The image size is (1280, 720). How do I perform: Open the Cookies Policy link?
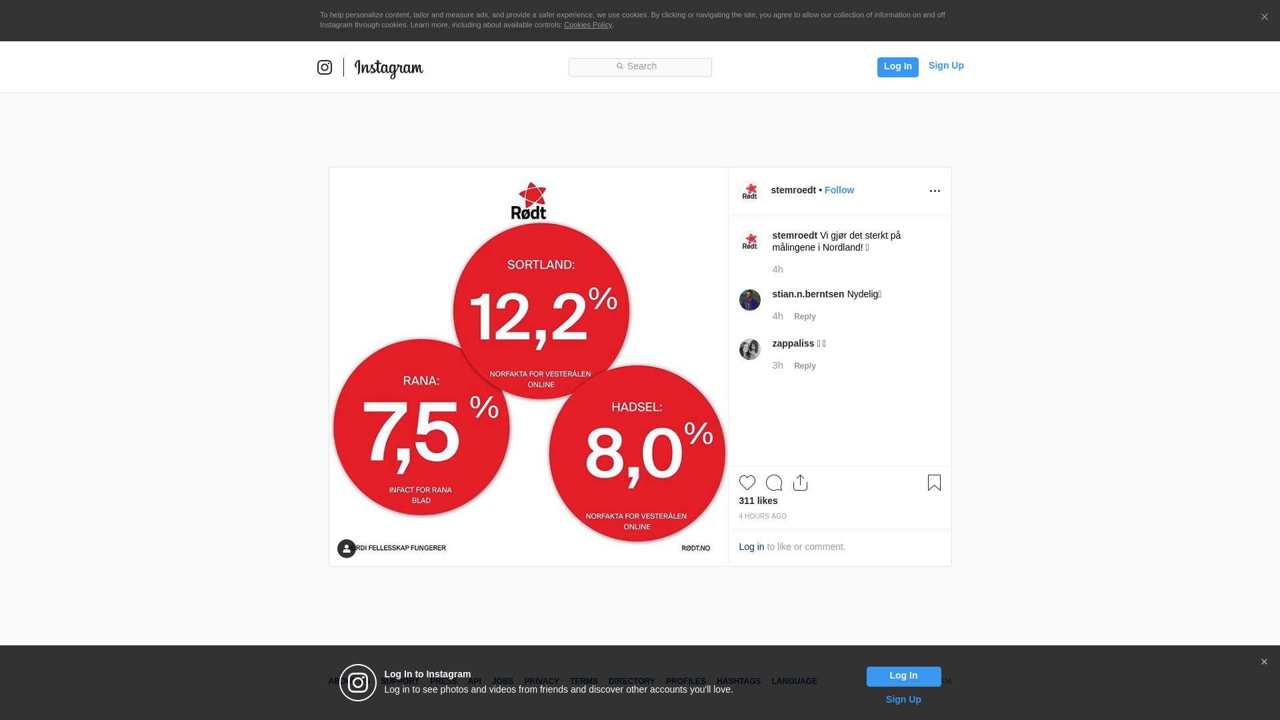click(x=587, y=25)
